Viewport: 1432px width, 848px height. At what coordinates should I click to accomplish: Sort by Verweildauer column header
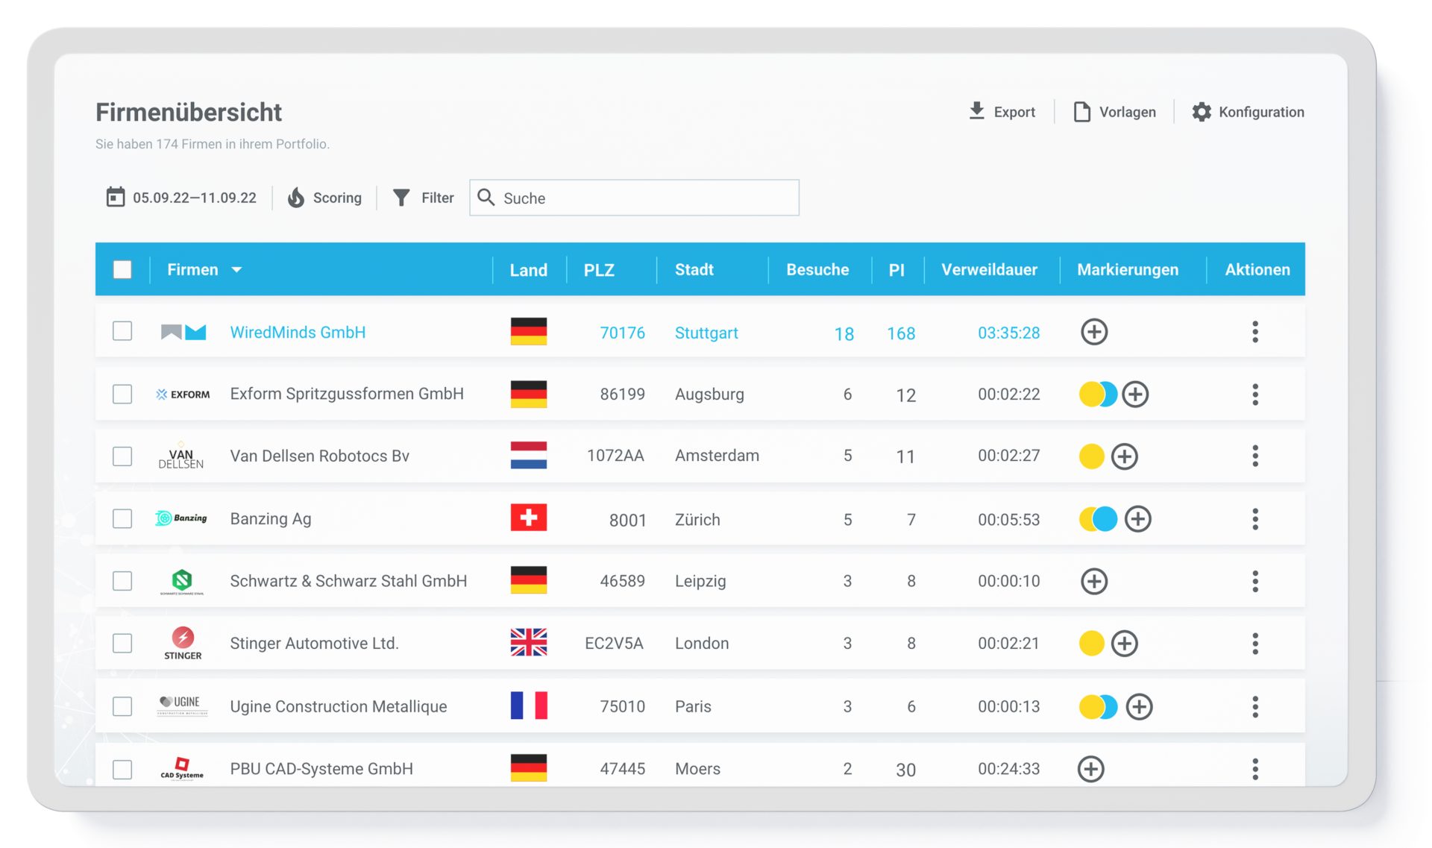[989, 269]
